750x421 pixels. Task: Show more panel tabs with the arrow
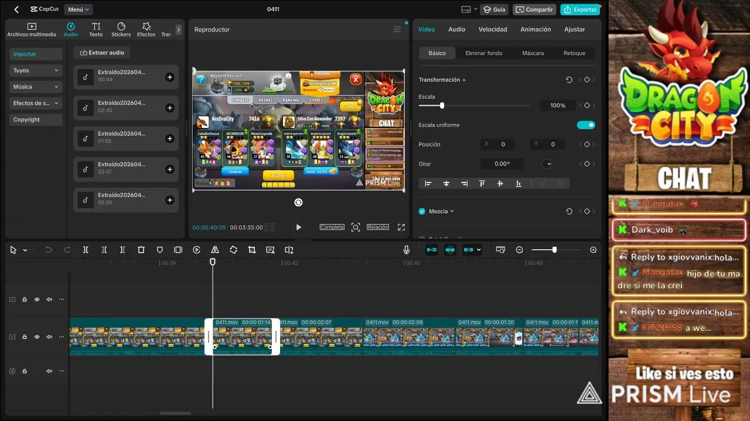(x=179, y=29)
